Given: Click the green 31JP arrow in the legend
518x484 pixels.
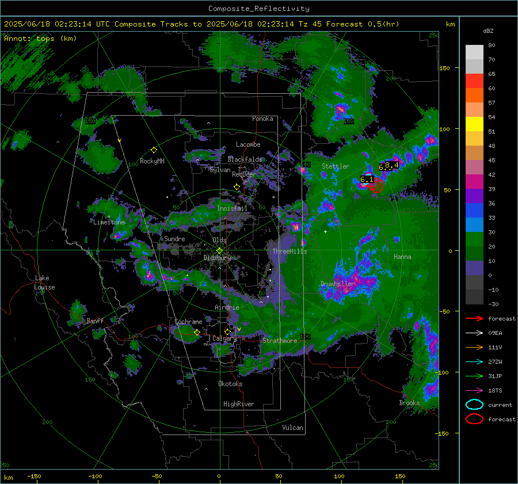Looking at the screenshot, I should [x=474, y=376].
